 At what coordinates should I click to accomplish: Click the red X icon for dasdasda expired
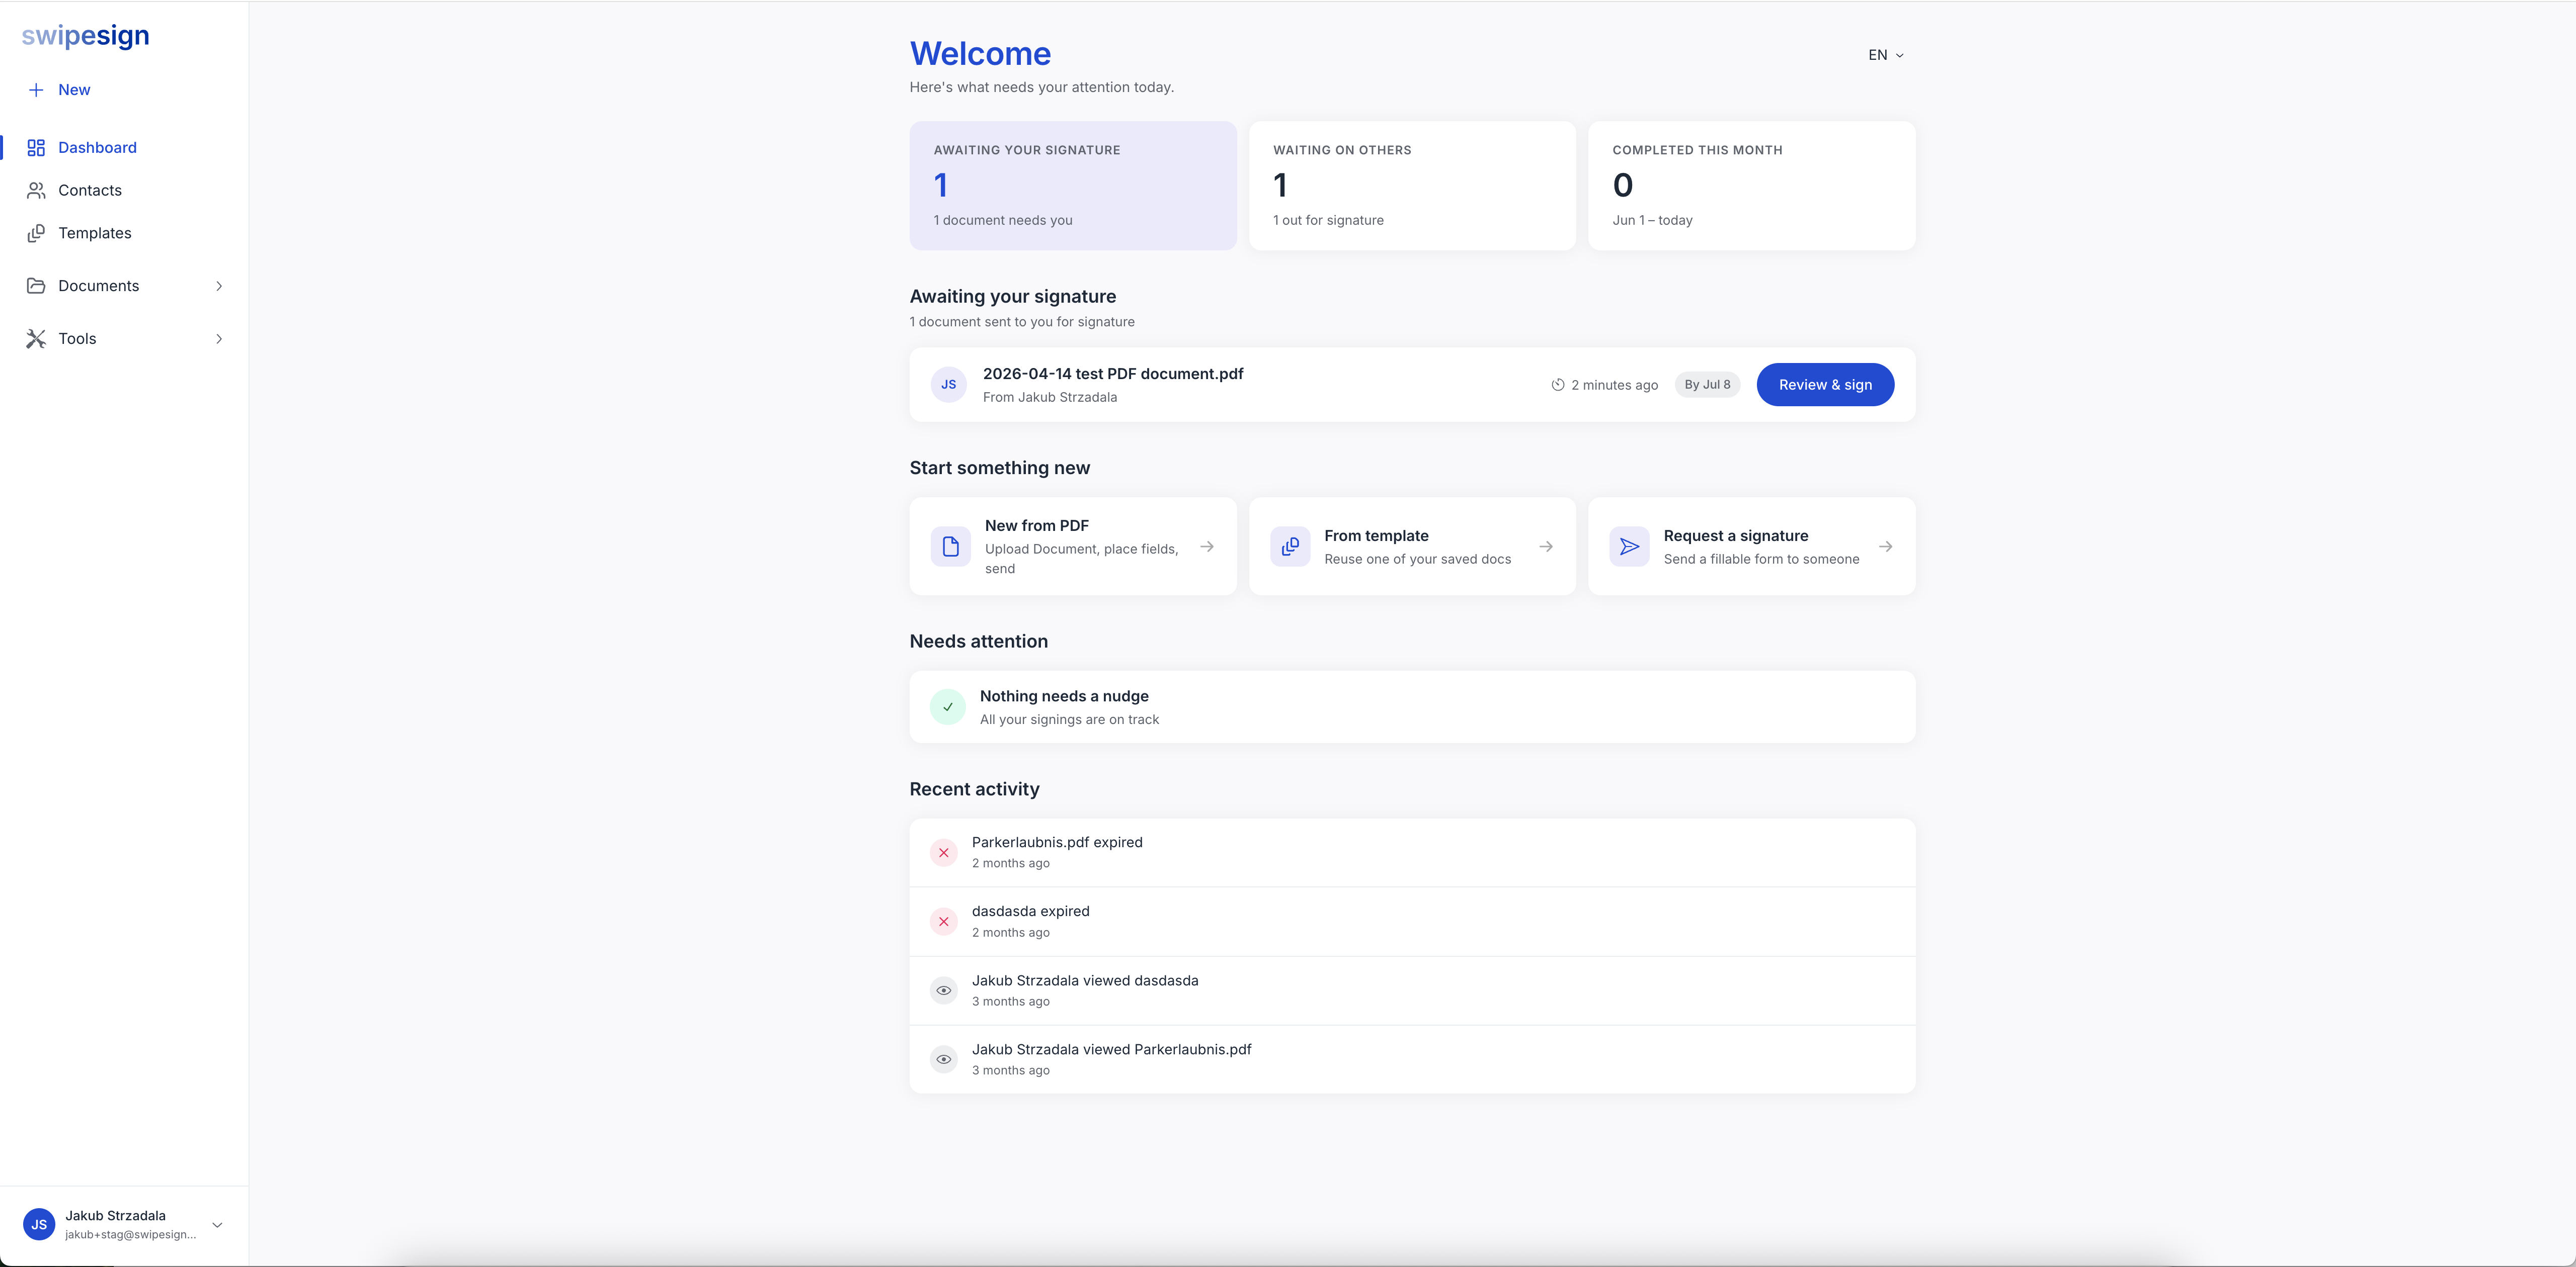coord(943,921)
